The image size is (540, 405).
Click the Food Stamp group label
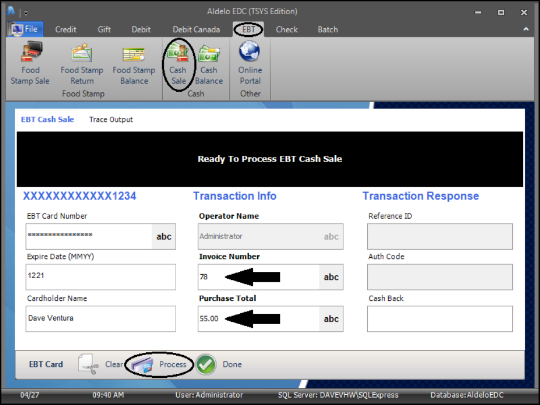tap(83, 93)
